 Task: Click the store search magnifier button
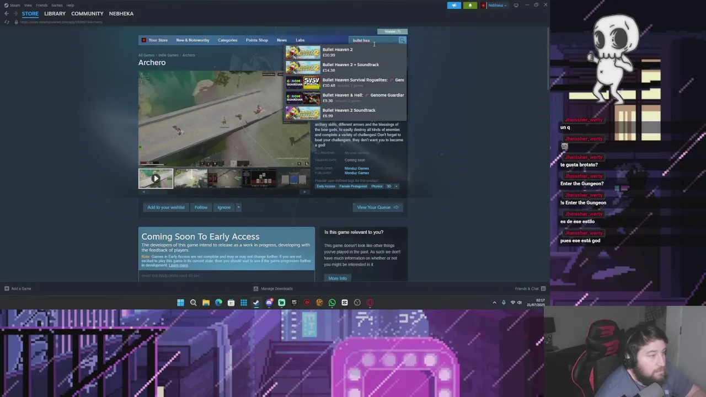pos(402,40)
